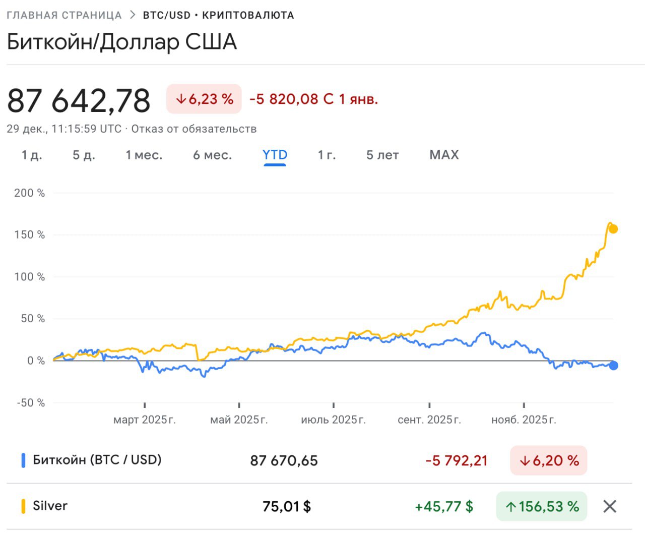Image resolution: width=645 pixels, height=533 pixels.
Task: Switch to the 5 д. range tab
Action: (x=84, y=155)
